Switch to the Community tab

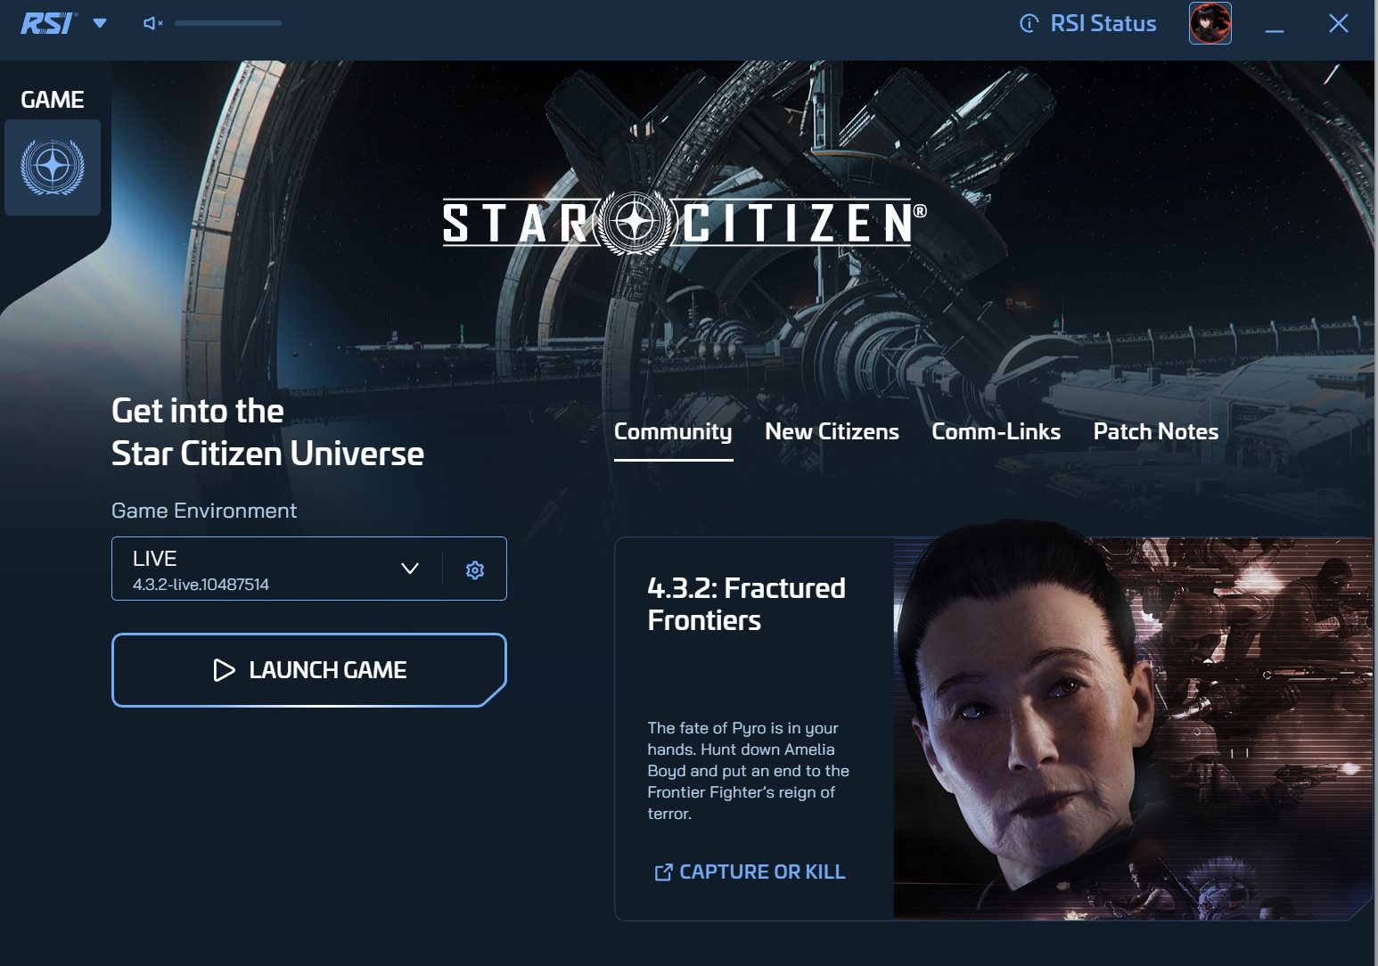(673, 432)
